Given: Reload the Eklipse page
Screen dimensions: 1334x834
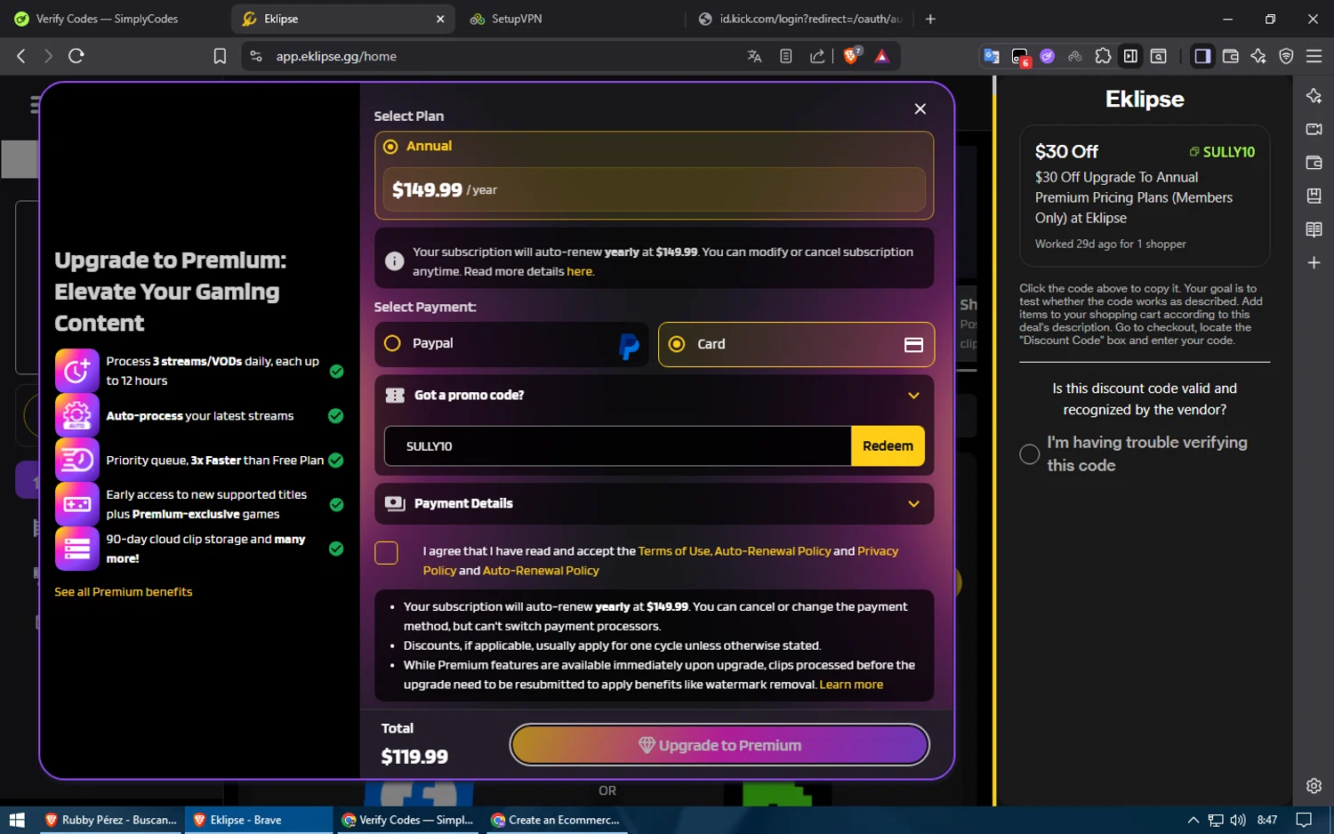Looking at the screenshot, I should [x=76, y=56].
